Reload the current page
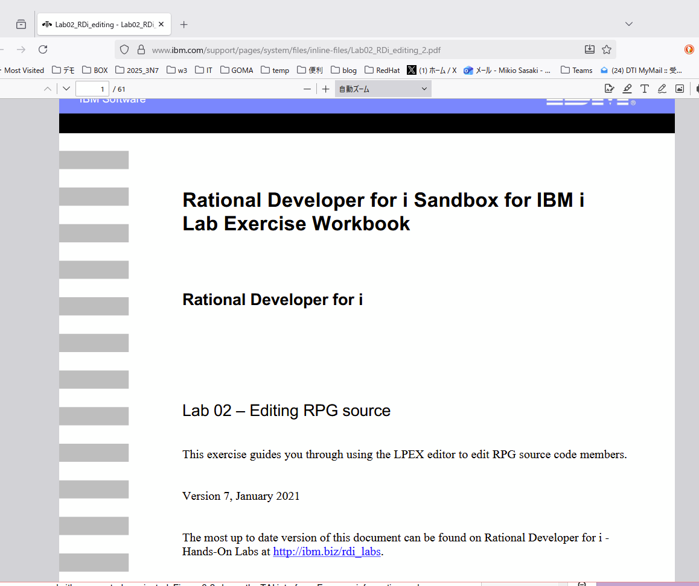The height and width of the screenshot is (586, 699). [43, 49]
